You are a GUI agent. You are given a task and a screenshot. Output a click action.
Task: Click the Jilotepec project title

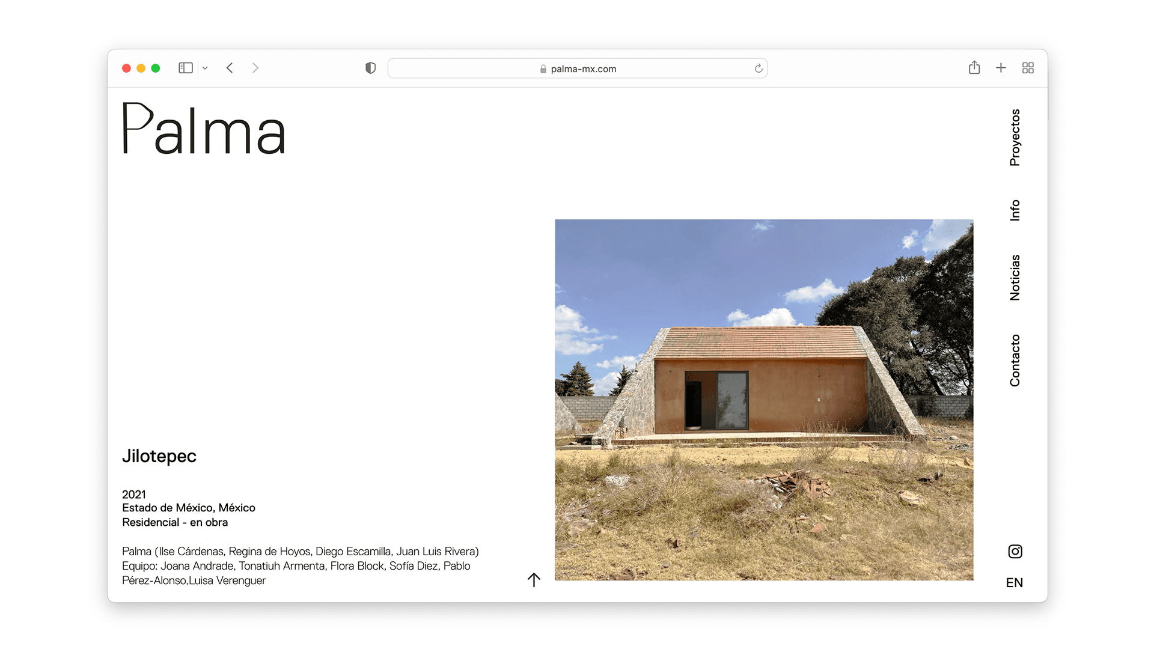coord(159,456)
